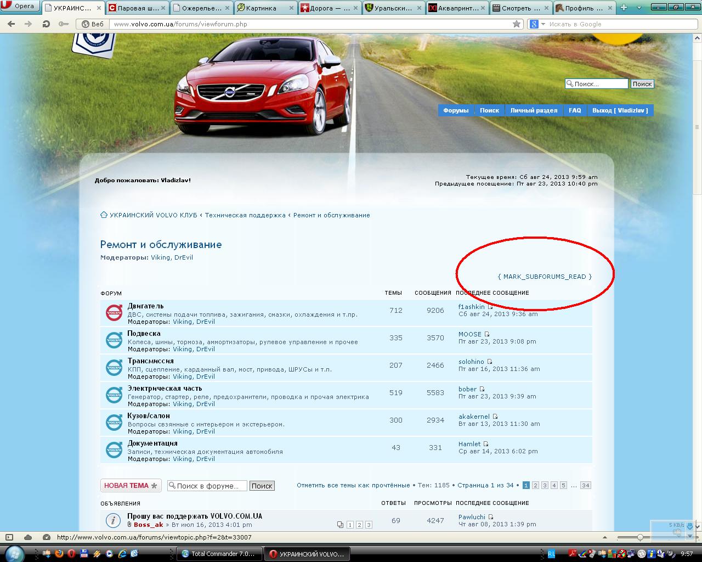Image resolution: width=702 pixels, height=562 pixels.
Task: Open the Трансмиссия subforum link
Action: (x=150, y=361)
